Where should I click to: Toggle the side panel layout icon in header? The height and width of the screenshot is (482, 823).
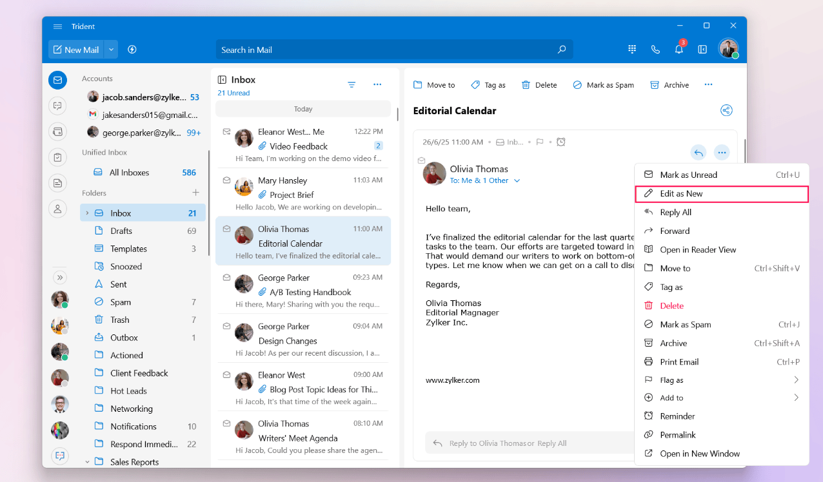(x=702, y=50)
